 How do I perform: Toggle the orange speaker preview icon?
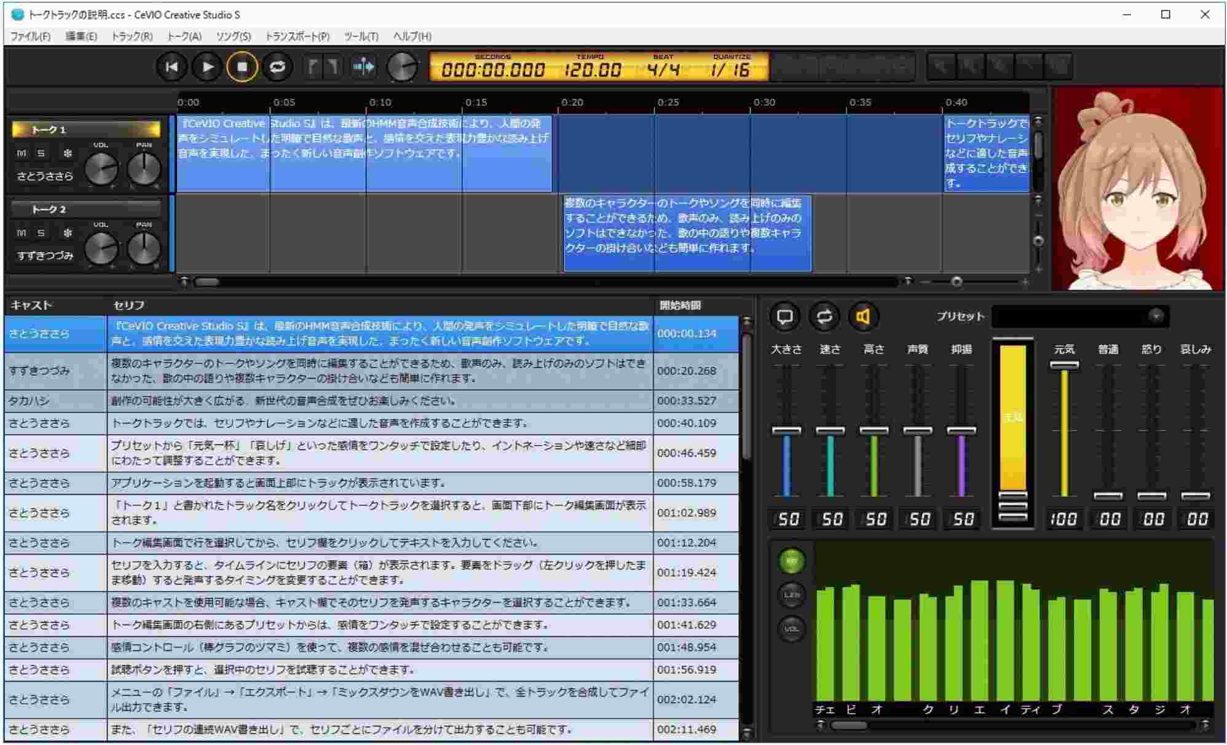coord(864,317)
